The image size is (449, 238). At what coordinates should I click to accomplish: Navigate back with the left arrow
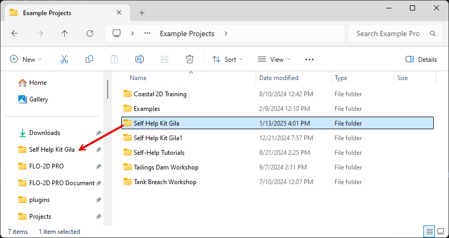[x=15, y=33]
